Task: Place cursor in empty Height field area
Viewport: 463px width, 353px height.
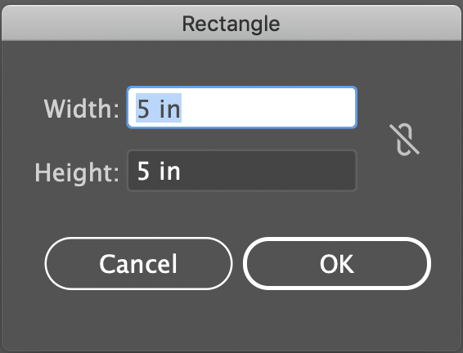Action: 268,171
